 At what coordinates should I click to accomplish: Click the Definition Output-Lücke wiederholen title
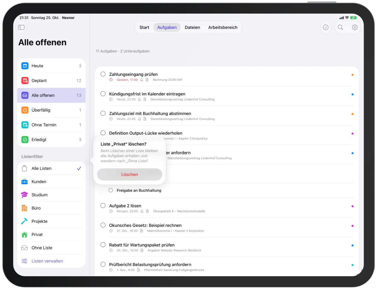pos(146,133)
